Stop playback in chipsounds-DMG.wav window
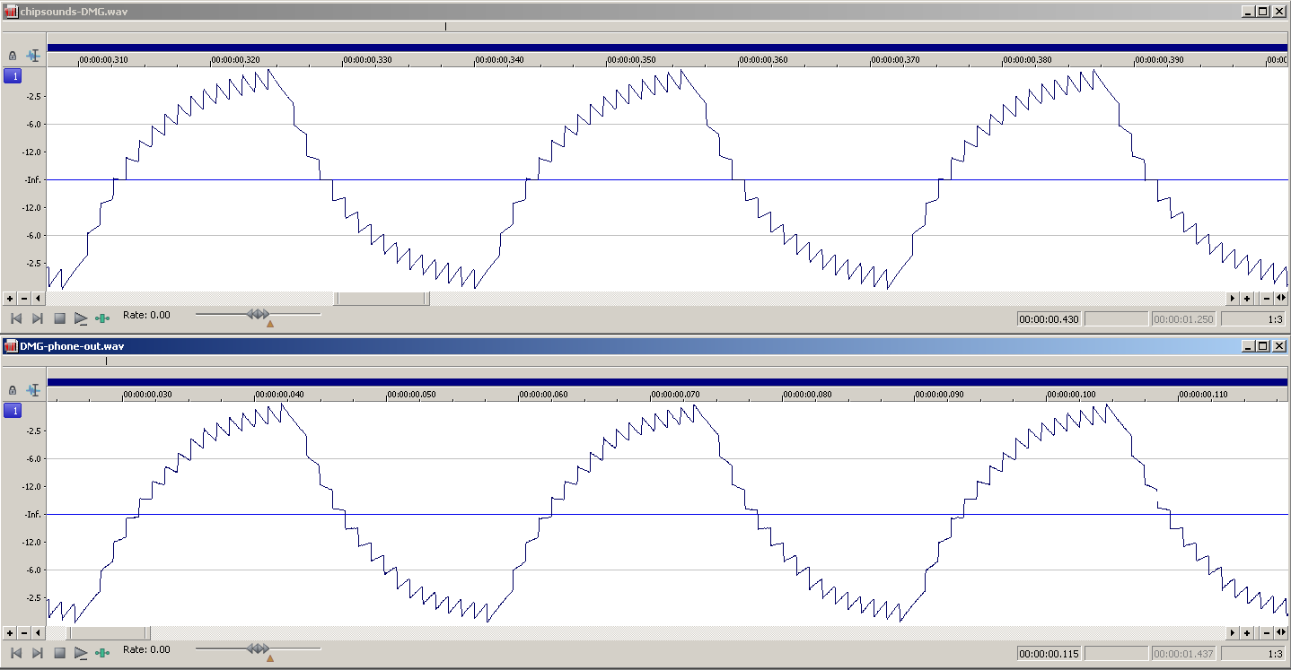The height and width of the screenshot is (670, 1291). (x=59, y=318)
